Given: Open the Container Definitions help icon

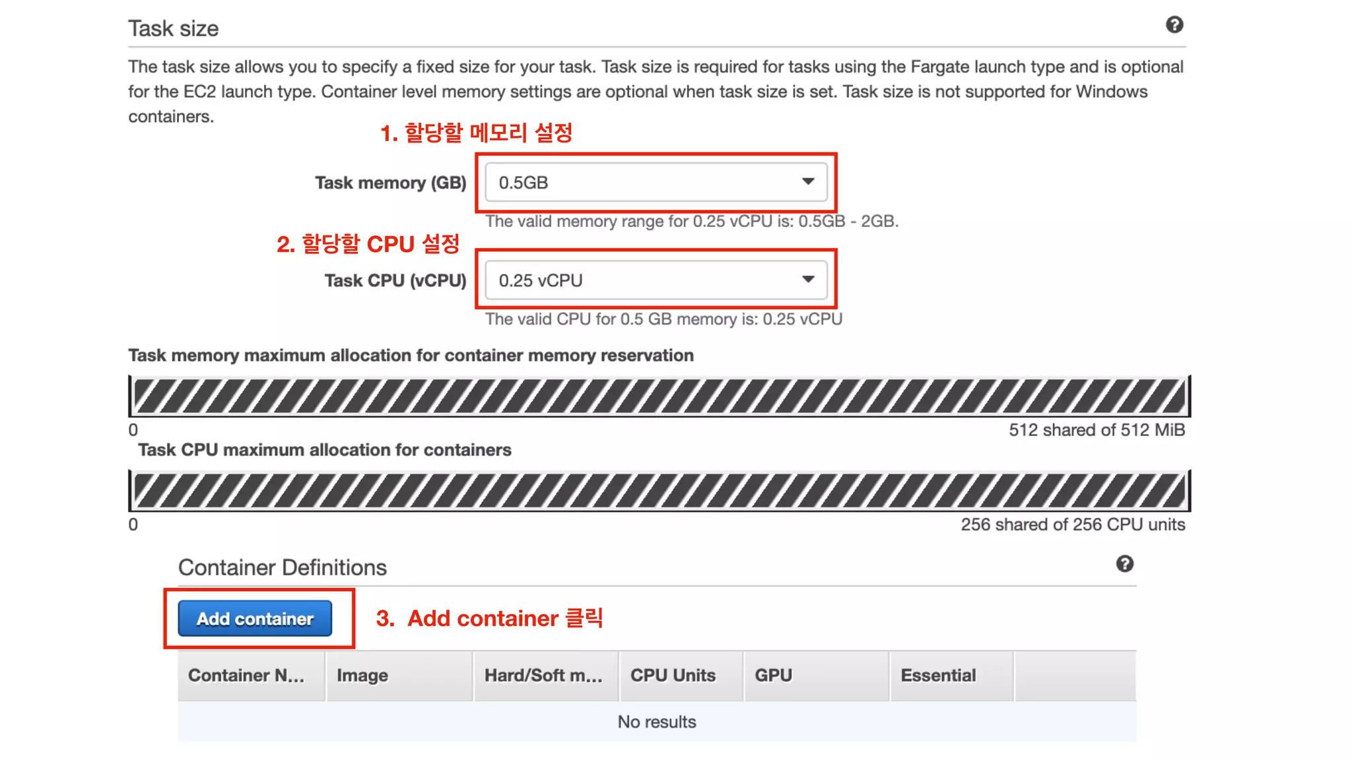Looking at the screenshot, I should coord(1124,564).
